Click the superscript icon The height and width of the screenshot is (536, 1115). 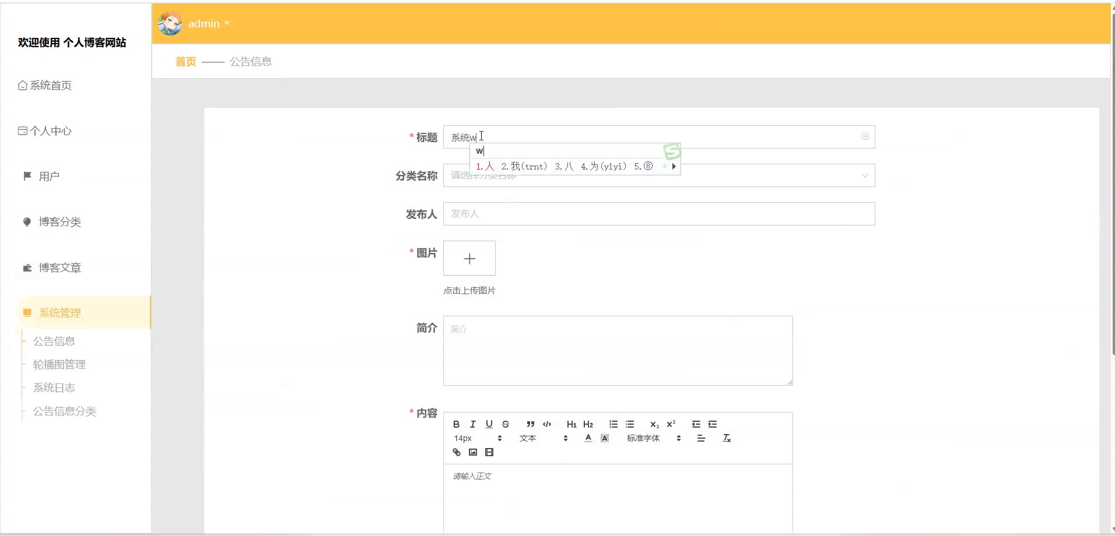(671, 424)
